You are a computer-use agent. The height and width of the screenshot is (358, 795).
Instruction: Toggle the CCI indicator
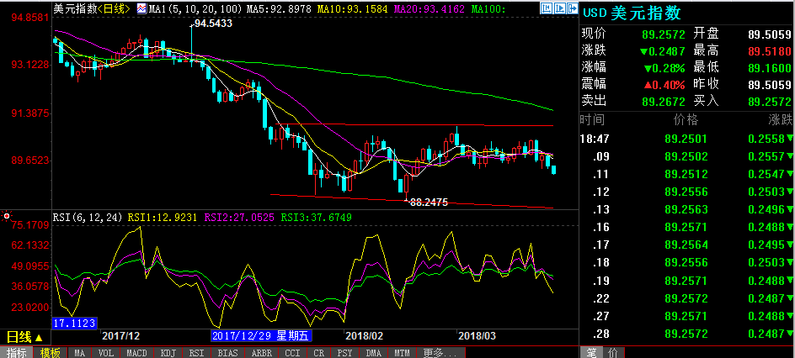click(292, 352)
